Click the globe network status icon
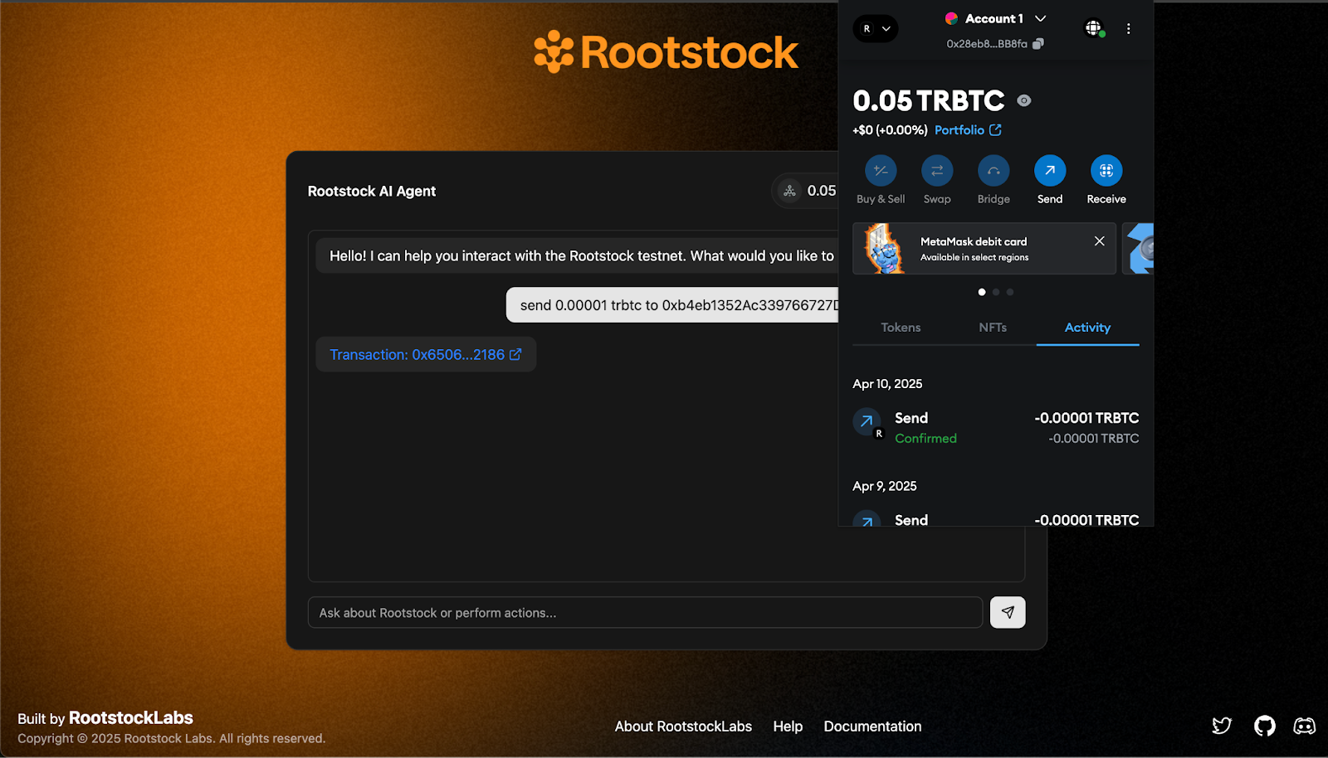This screenshot has height=758, width=1328. coord(1093,27)
